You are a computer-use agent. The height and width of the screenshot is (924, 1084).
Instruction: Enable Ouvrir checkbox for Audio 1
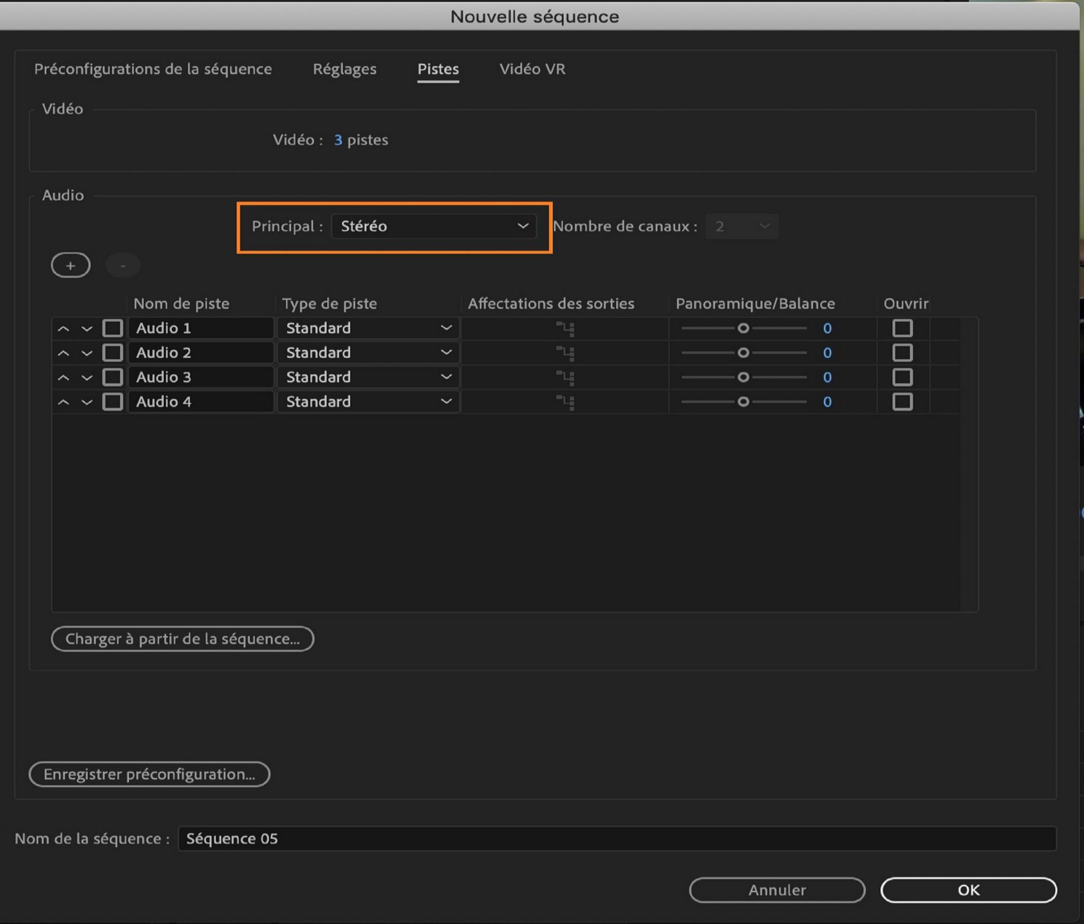click(902, 328)
